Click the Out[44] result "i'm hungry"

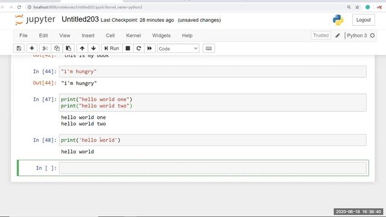point(79,83)
